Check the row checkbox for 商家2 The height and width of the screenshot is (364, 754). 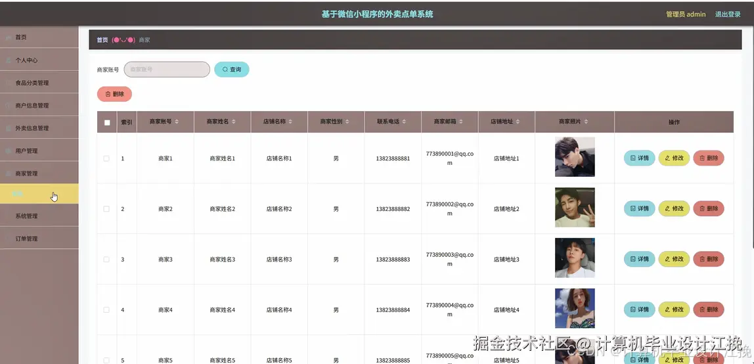tap(107, 209)
